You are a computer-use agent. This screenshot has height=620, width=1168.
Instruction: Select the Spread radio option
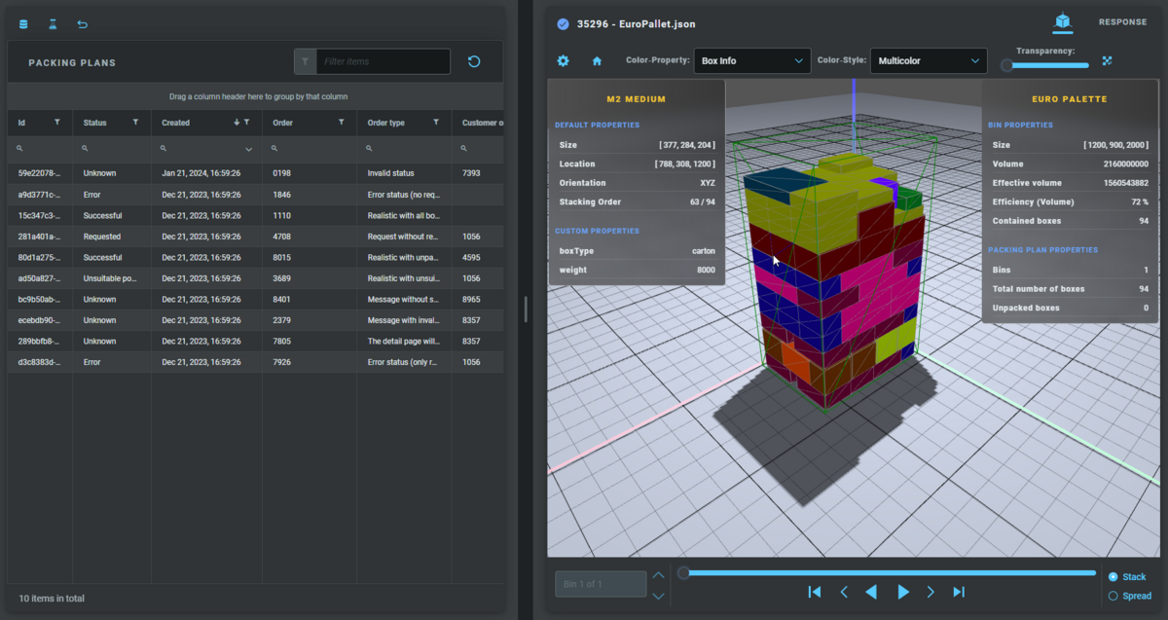pyautogui.click(x=1113, y=596)
